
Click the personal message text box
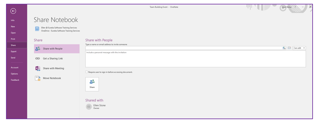(195, 59)
